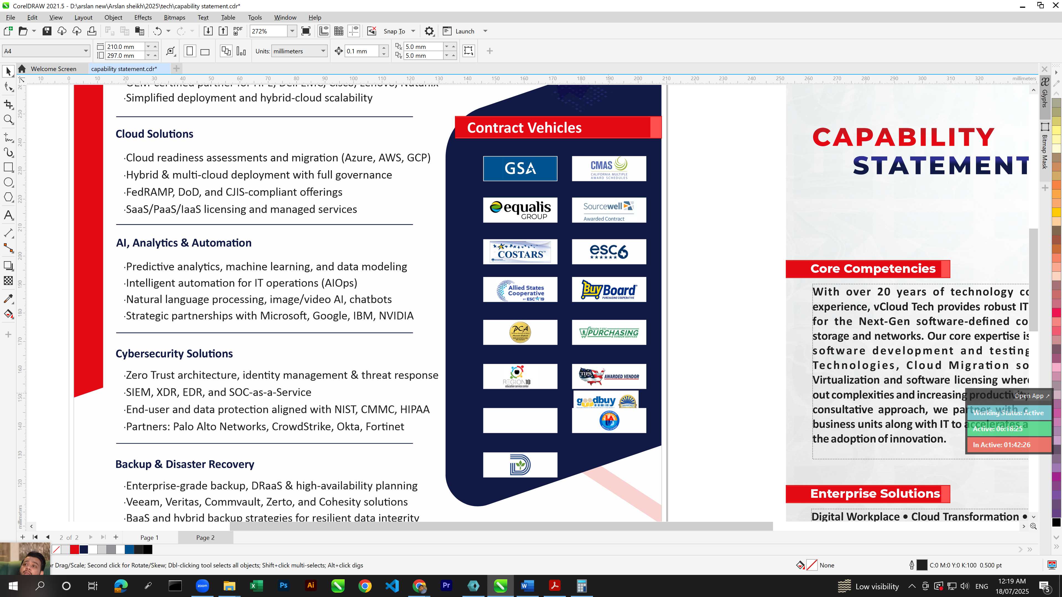Select the Crop tool
The width and height of the screenshot is (1062, 597).
tap(8, 104)
